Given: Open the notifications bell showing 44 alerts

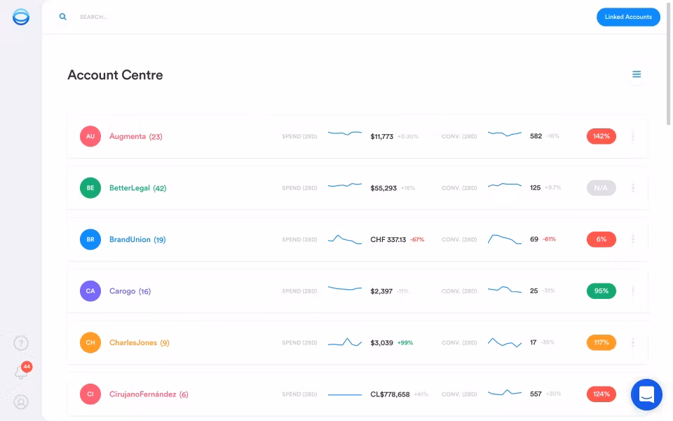Looking at the screenshot, I should tap(21, 372).
